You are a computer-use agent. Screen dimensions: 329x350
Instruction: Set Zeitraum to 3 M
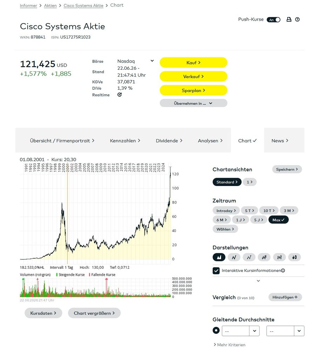[x=289, y=211]
